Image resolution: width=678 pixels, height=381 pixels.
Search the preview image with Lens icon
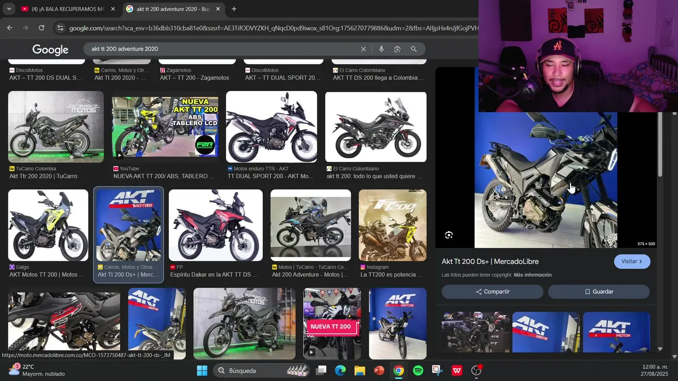click(x=449, y=235)
